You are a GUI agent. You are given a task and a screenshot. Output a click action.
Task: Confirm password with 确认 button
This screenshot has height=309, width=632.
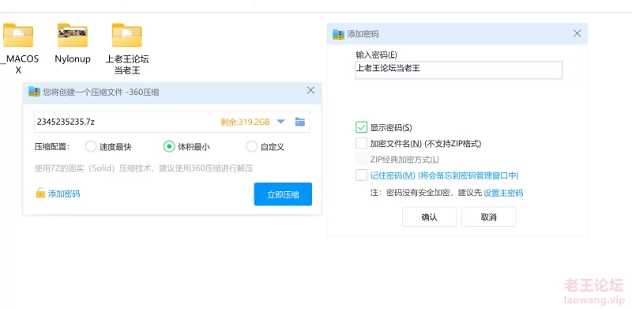429,217
